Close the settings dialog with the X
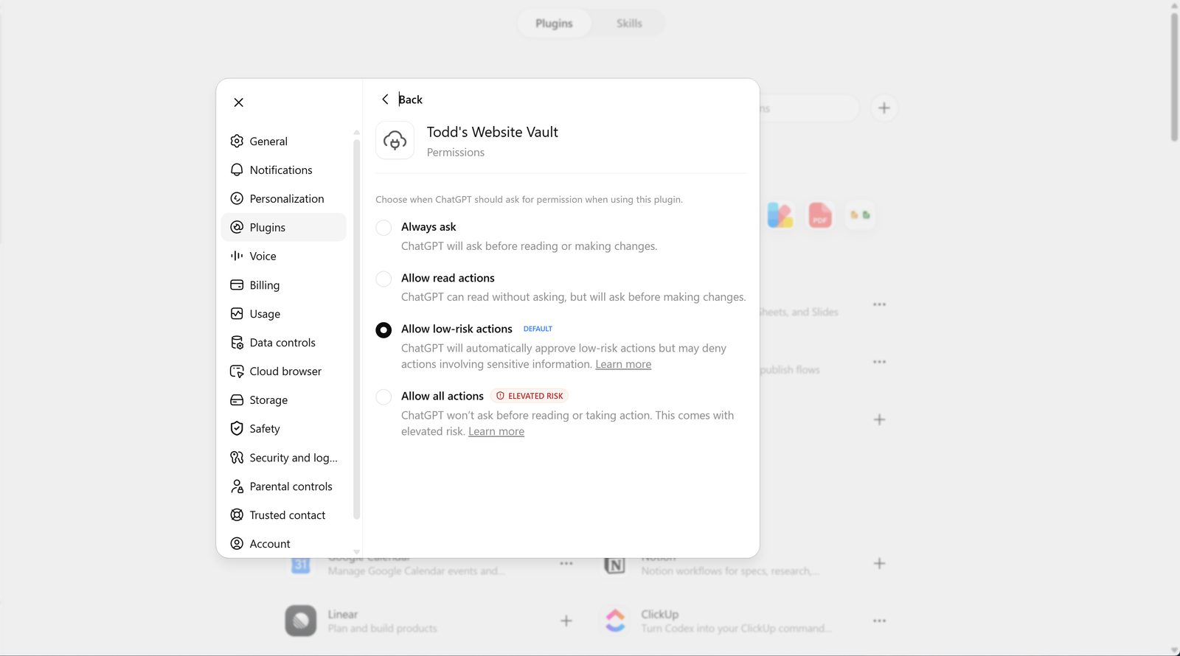This screenshot has width=1180, height=656. (238, 102)
